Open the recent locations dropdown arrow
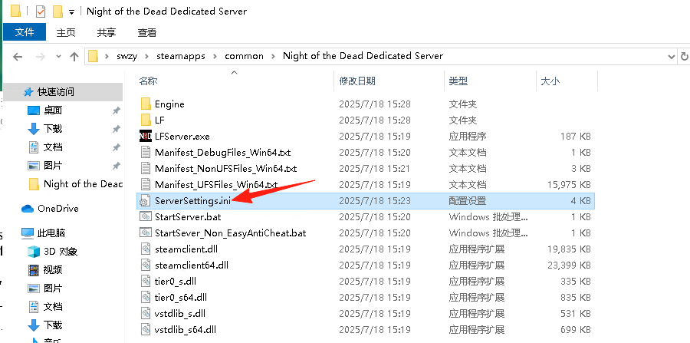The width and height of the screenshot is (690, 343). click(x=58, y=56)
